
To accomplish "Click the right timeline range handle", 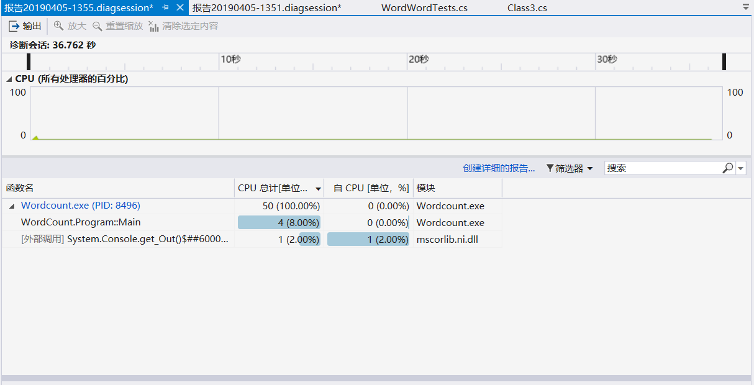I will (724, 61).
